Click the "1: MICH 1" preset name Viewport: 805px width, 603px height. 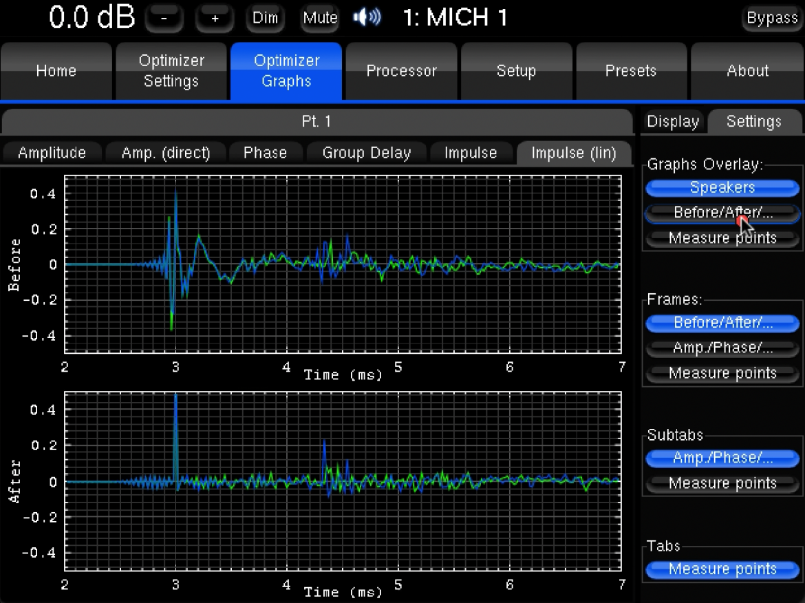point(455,17)
